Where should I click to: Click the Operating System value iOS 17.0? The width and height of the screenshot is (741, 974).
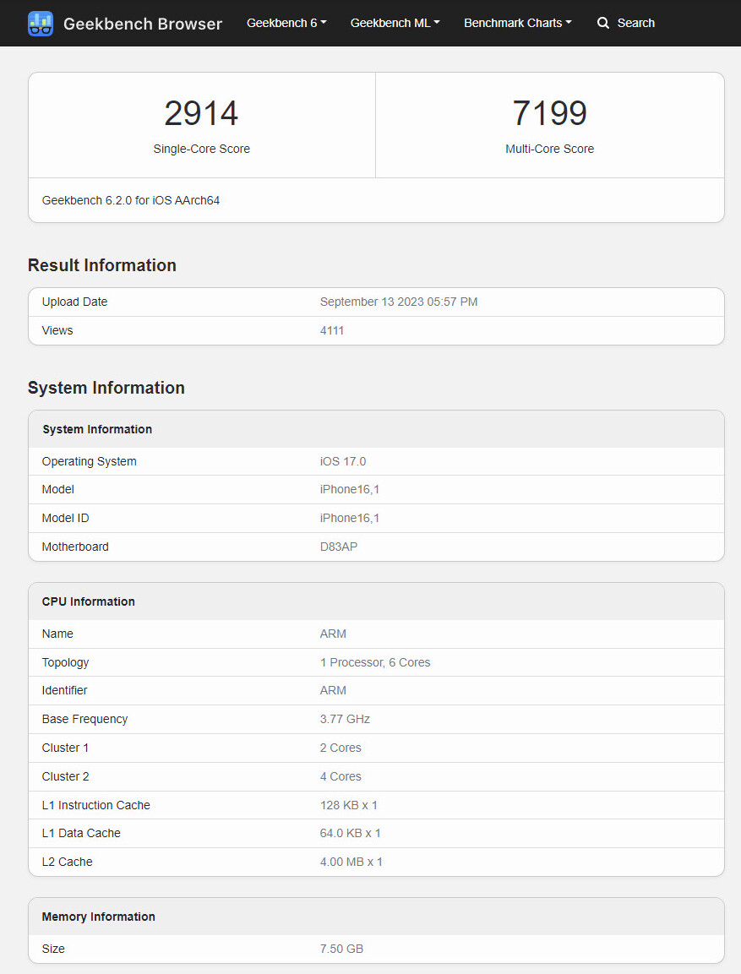coord(343,461)
